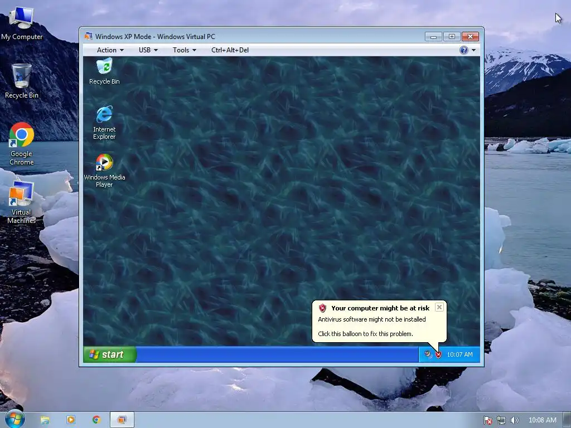Minimize the Windows Virtual PC window
The height and width of the screenshot is (428, 571).
pyautogui.click(x=433, y=37)
